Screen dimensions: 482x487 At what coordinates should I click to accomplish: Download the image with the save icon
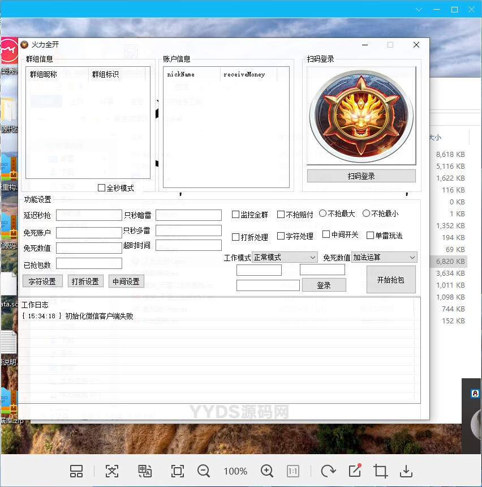pyautogui.click(x=406, y=471)
